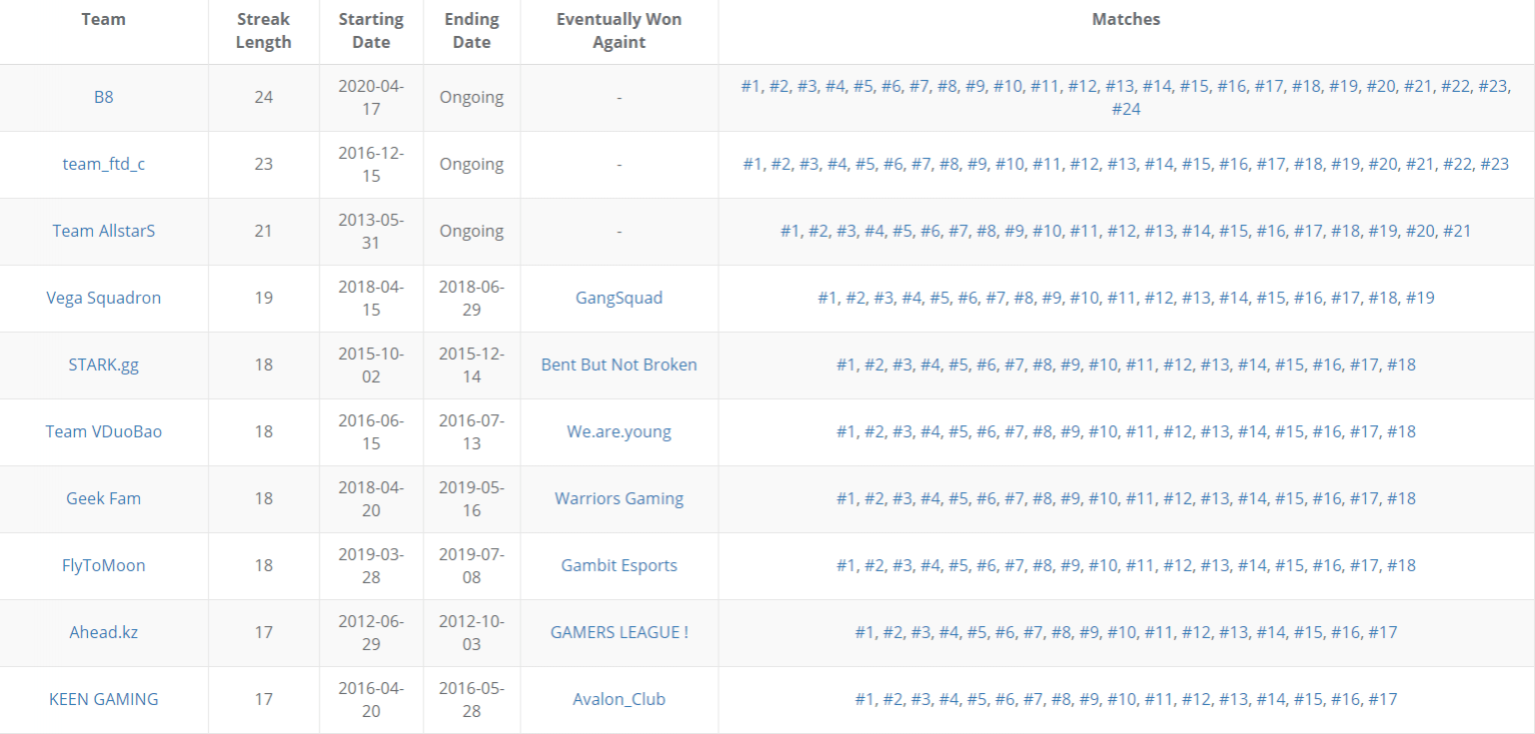This screenshot has width=1535, height=734.
Task: Open match #24 in B8 row
Action: [1126, 110]
